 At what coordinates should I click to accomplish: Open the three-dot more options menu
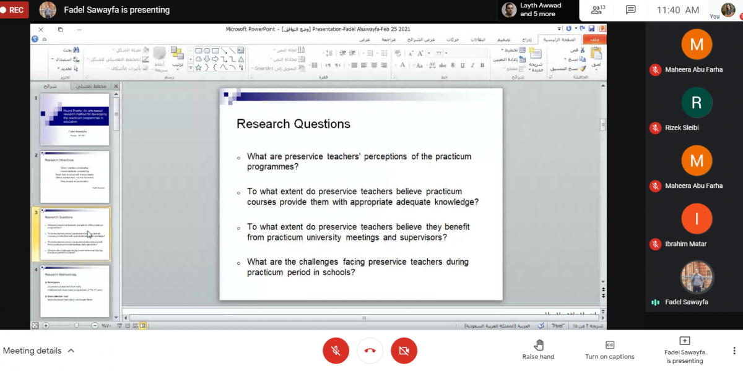tap(734, 351)
